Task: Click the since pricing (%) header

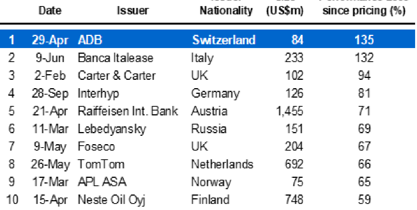Action: coord(364,11)
